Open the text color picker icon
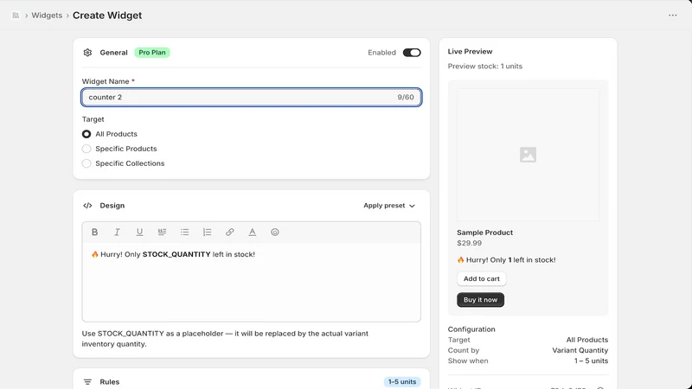The width and height of the screenshot is (692, 389). pos(252,232)
